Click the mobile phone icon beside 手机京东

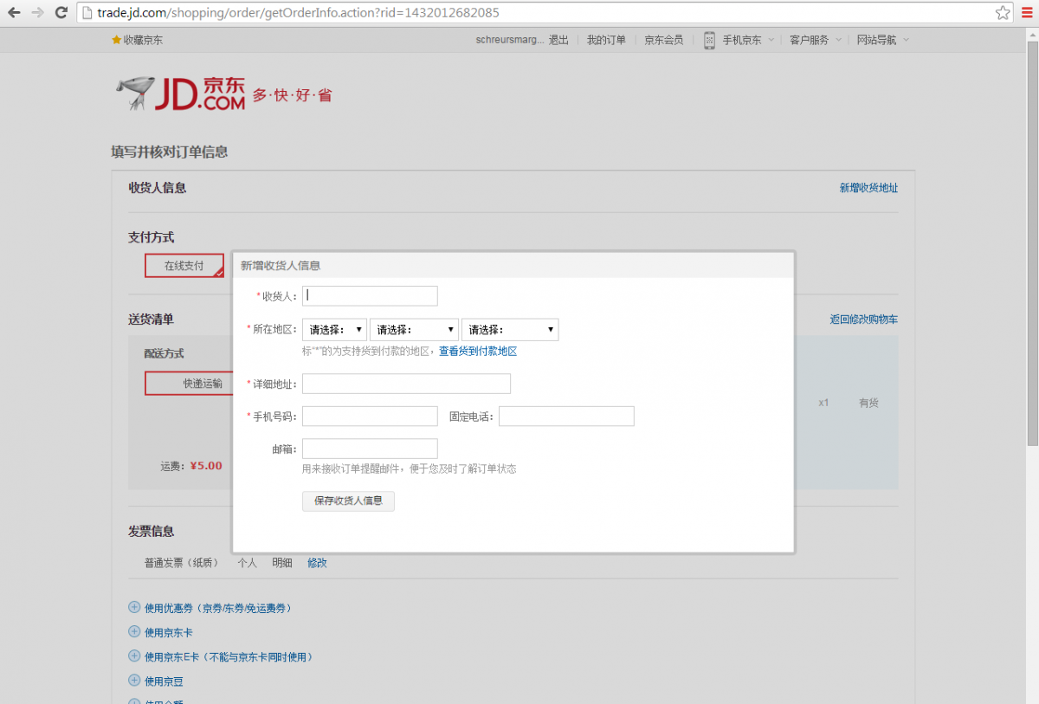(x=709, y=40)
